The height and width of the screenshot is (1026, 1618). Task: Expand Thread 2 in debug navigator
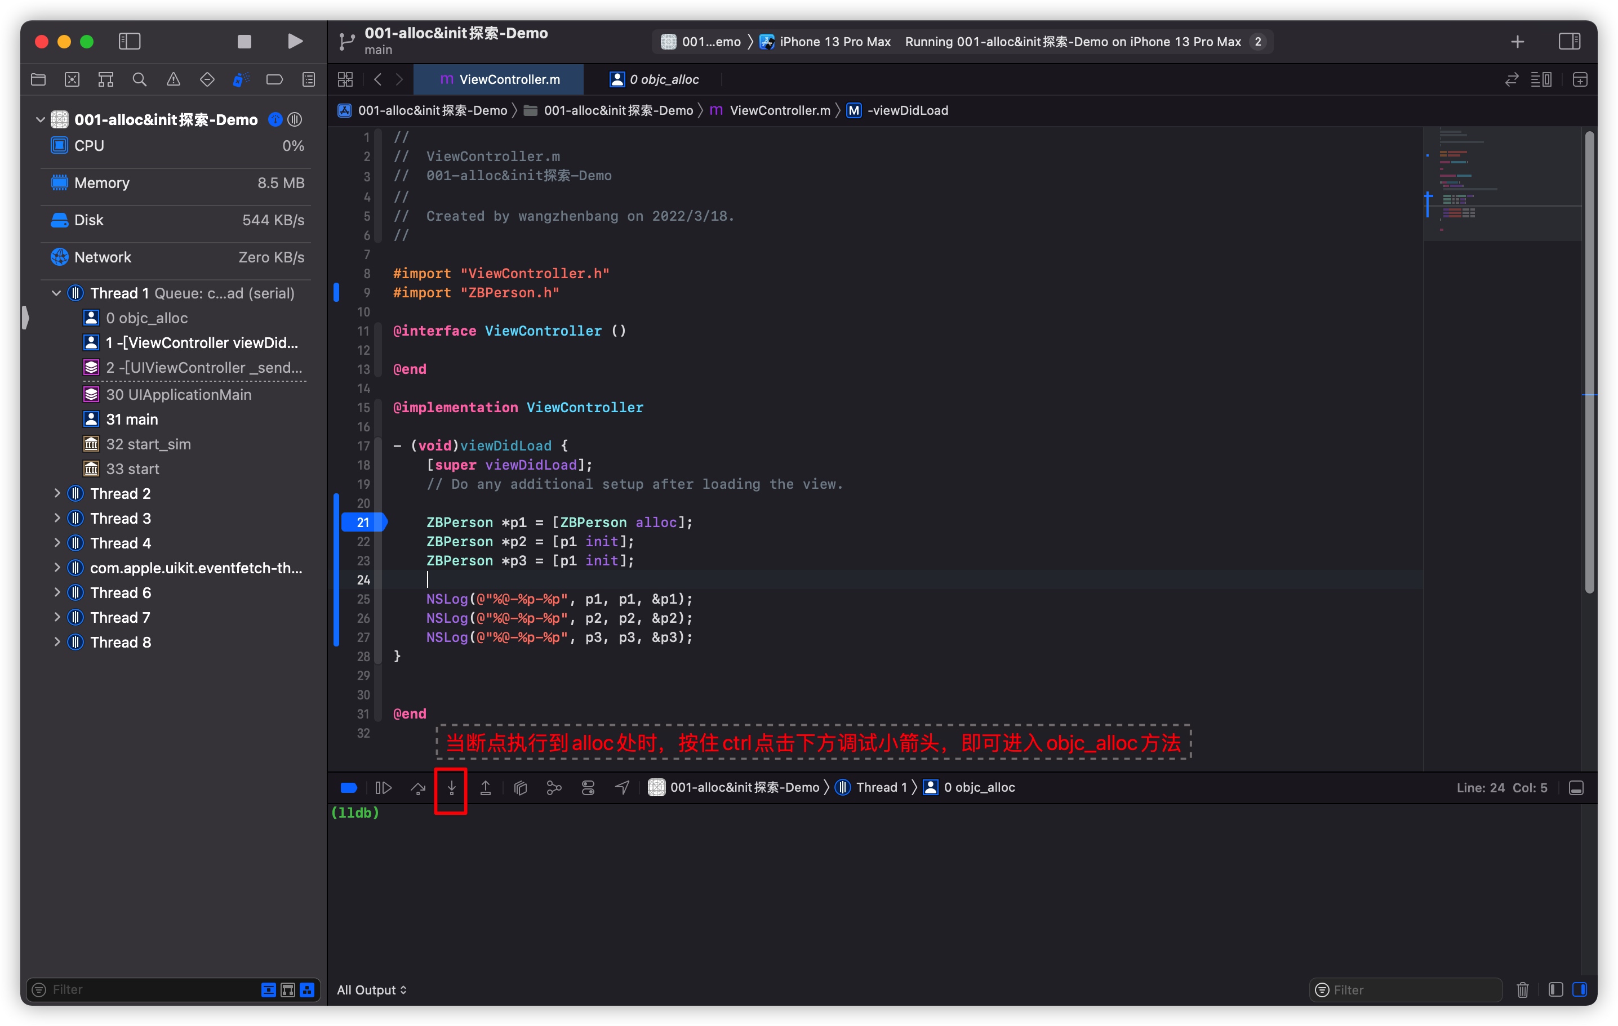click(57, 493)
